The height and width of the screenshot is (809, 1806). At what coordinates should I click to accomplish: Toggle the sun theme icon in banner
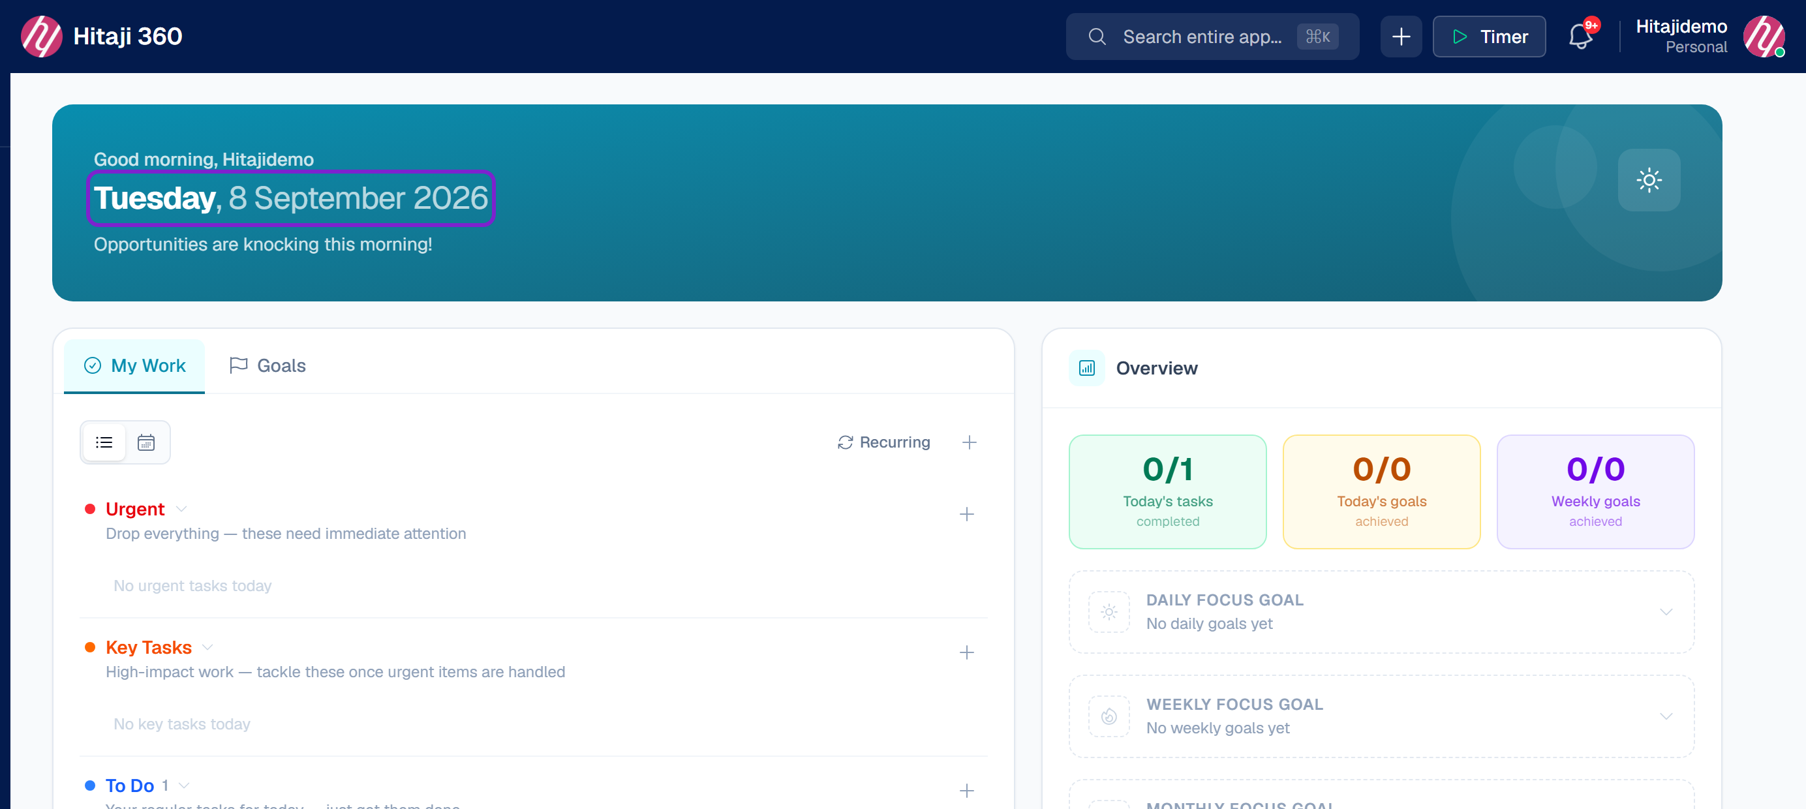[1648, 180]
